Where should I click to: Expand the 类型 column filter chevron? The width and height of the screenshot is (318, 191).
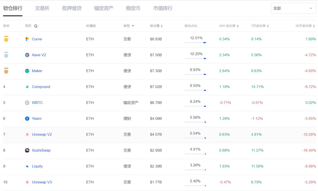point(133,26)
